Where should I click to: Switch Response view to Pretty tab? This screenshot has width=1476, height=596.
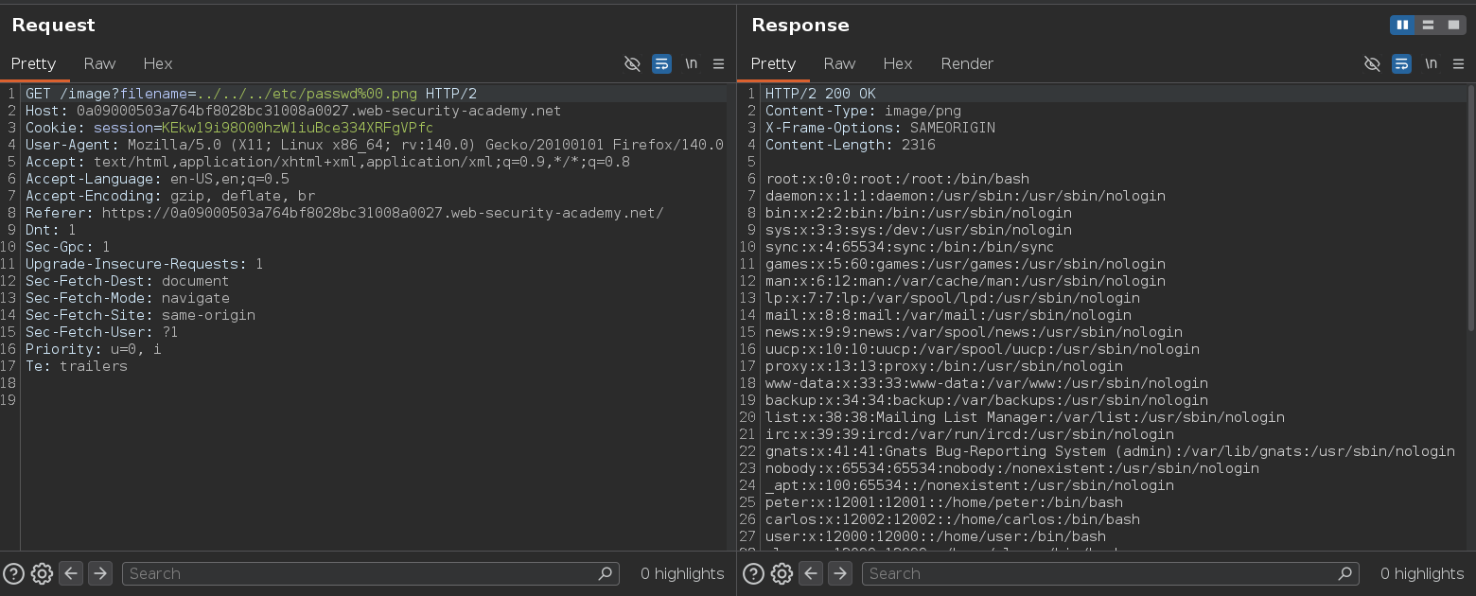(774, 63)
